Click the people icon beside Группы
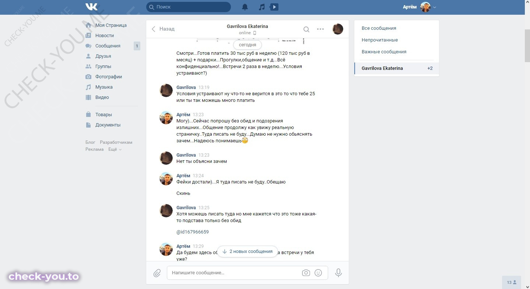530x289 pixels. pyautogui.click(x=88, y=67)
